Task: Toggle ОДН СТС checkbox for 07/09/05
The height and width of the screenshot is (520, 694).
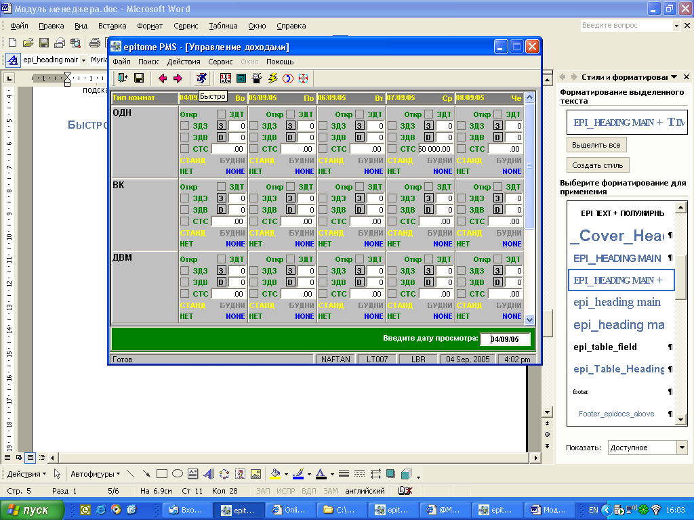Action: click(x=392, y=148)
